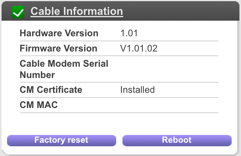Click the word Number under Cable Modem Serial

37,75
